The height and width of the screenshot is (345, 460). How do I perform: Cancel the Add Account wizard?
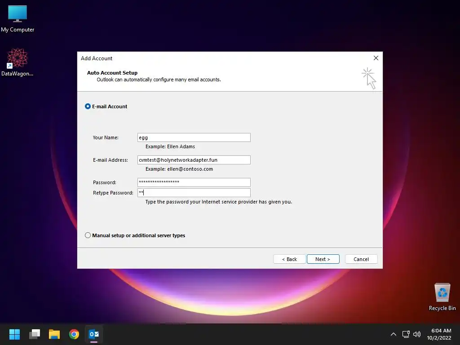point(361,259)
